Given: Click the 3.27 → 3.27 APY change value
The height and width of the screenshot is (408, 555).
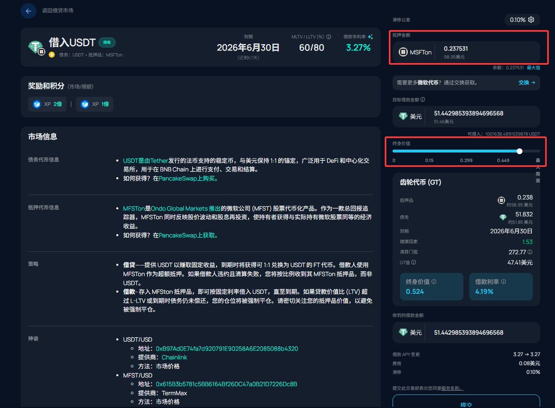Looking at the screenshot, I should (527, 354).
